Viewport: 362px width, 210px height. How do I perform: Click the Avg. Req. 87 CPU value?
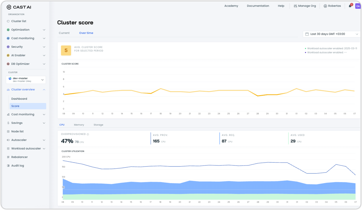click(227, 141)
